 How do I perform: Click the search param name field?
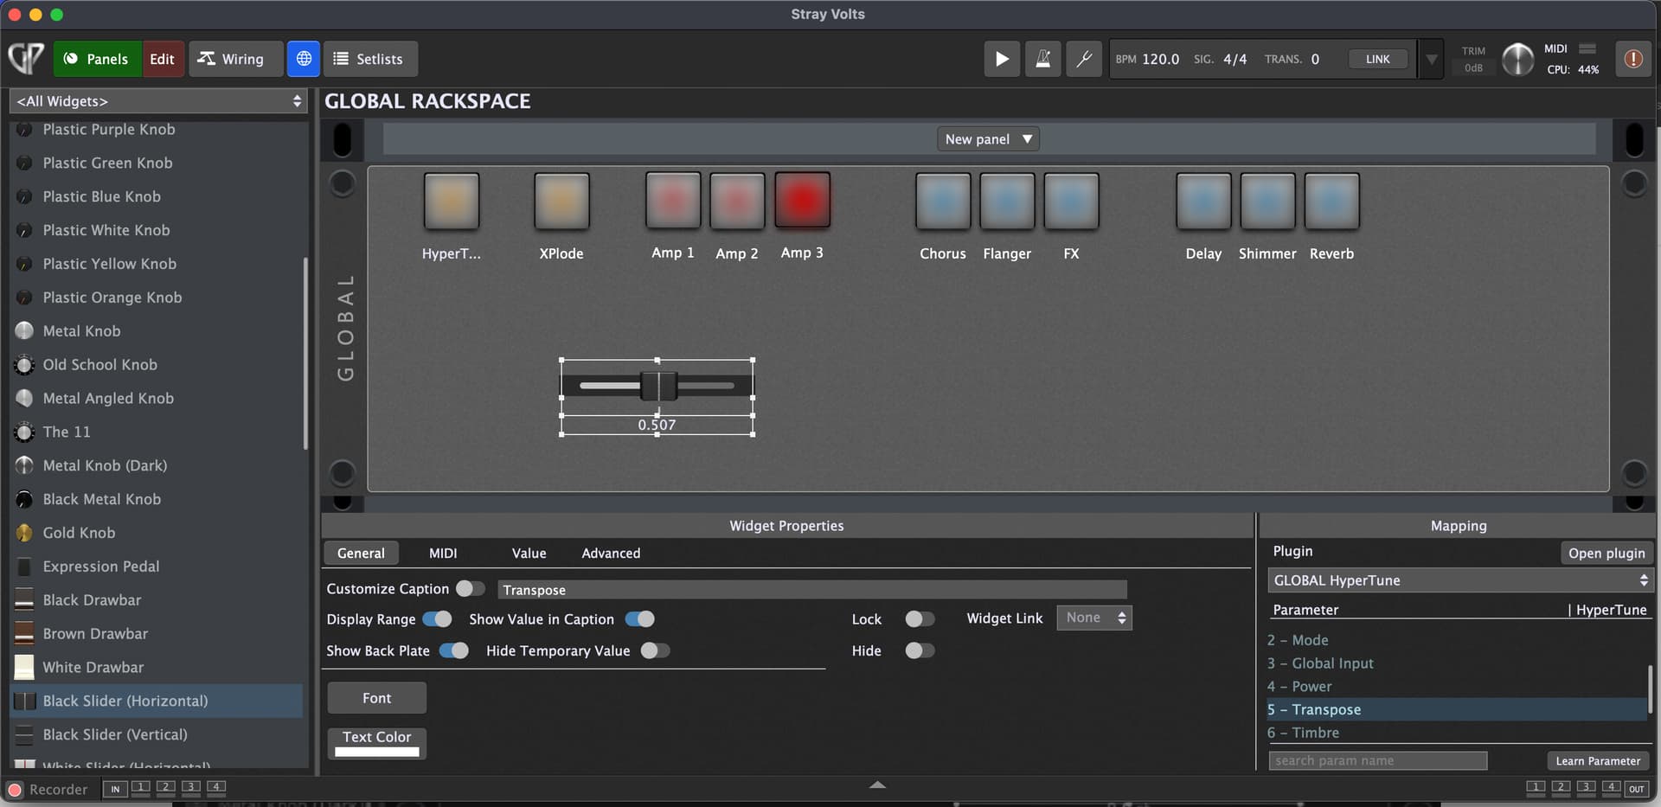(x=1377, y=760)
